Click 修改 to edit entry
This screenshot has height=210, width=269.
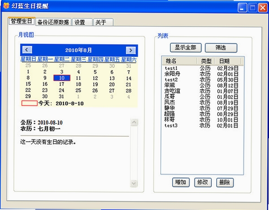pyautogui.click(x=203, y=182)
